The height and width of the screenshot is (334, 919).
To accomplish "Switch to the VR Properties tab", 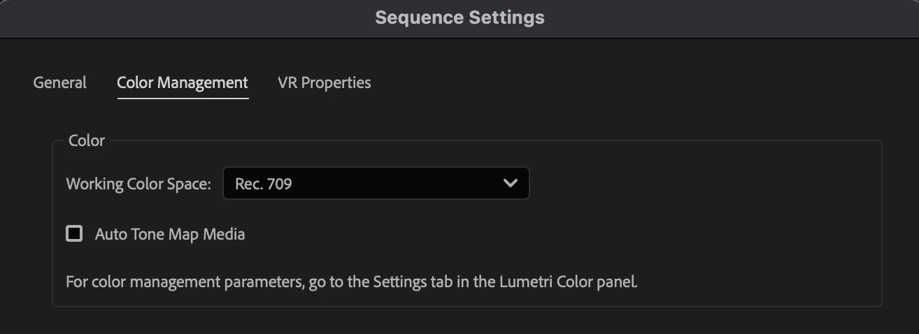I will [325, 82].
